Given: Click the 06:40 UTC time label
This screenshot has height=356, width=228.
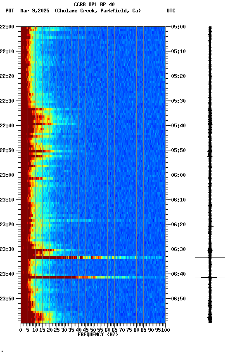Looking at the screenshot, I should pos(178,274).
